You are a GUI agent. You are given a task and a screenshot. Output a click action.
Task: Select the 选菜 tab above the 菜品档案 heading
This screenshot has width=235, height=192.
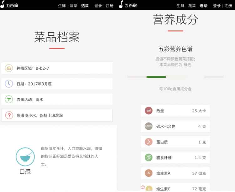pyautogui.click(x=85, y=6)
